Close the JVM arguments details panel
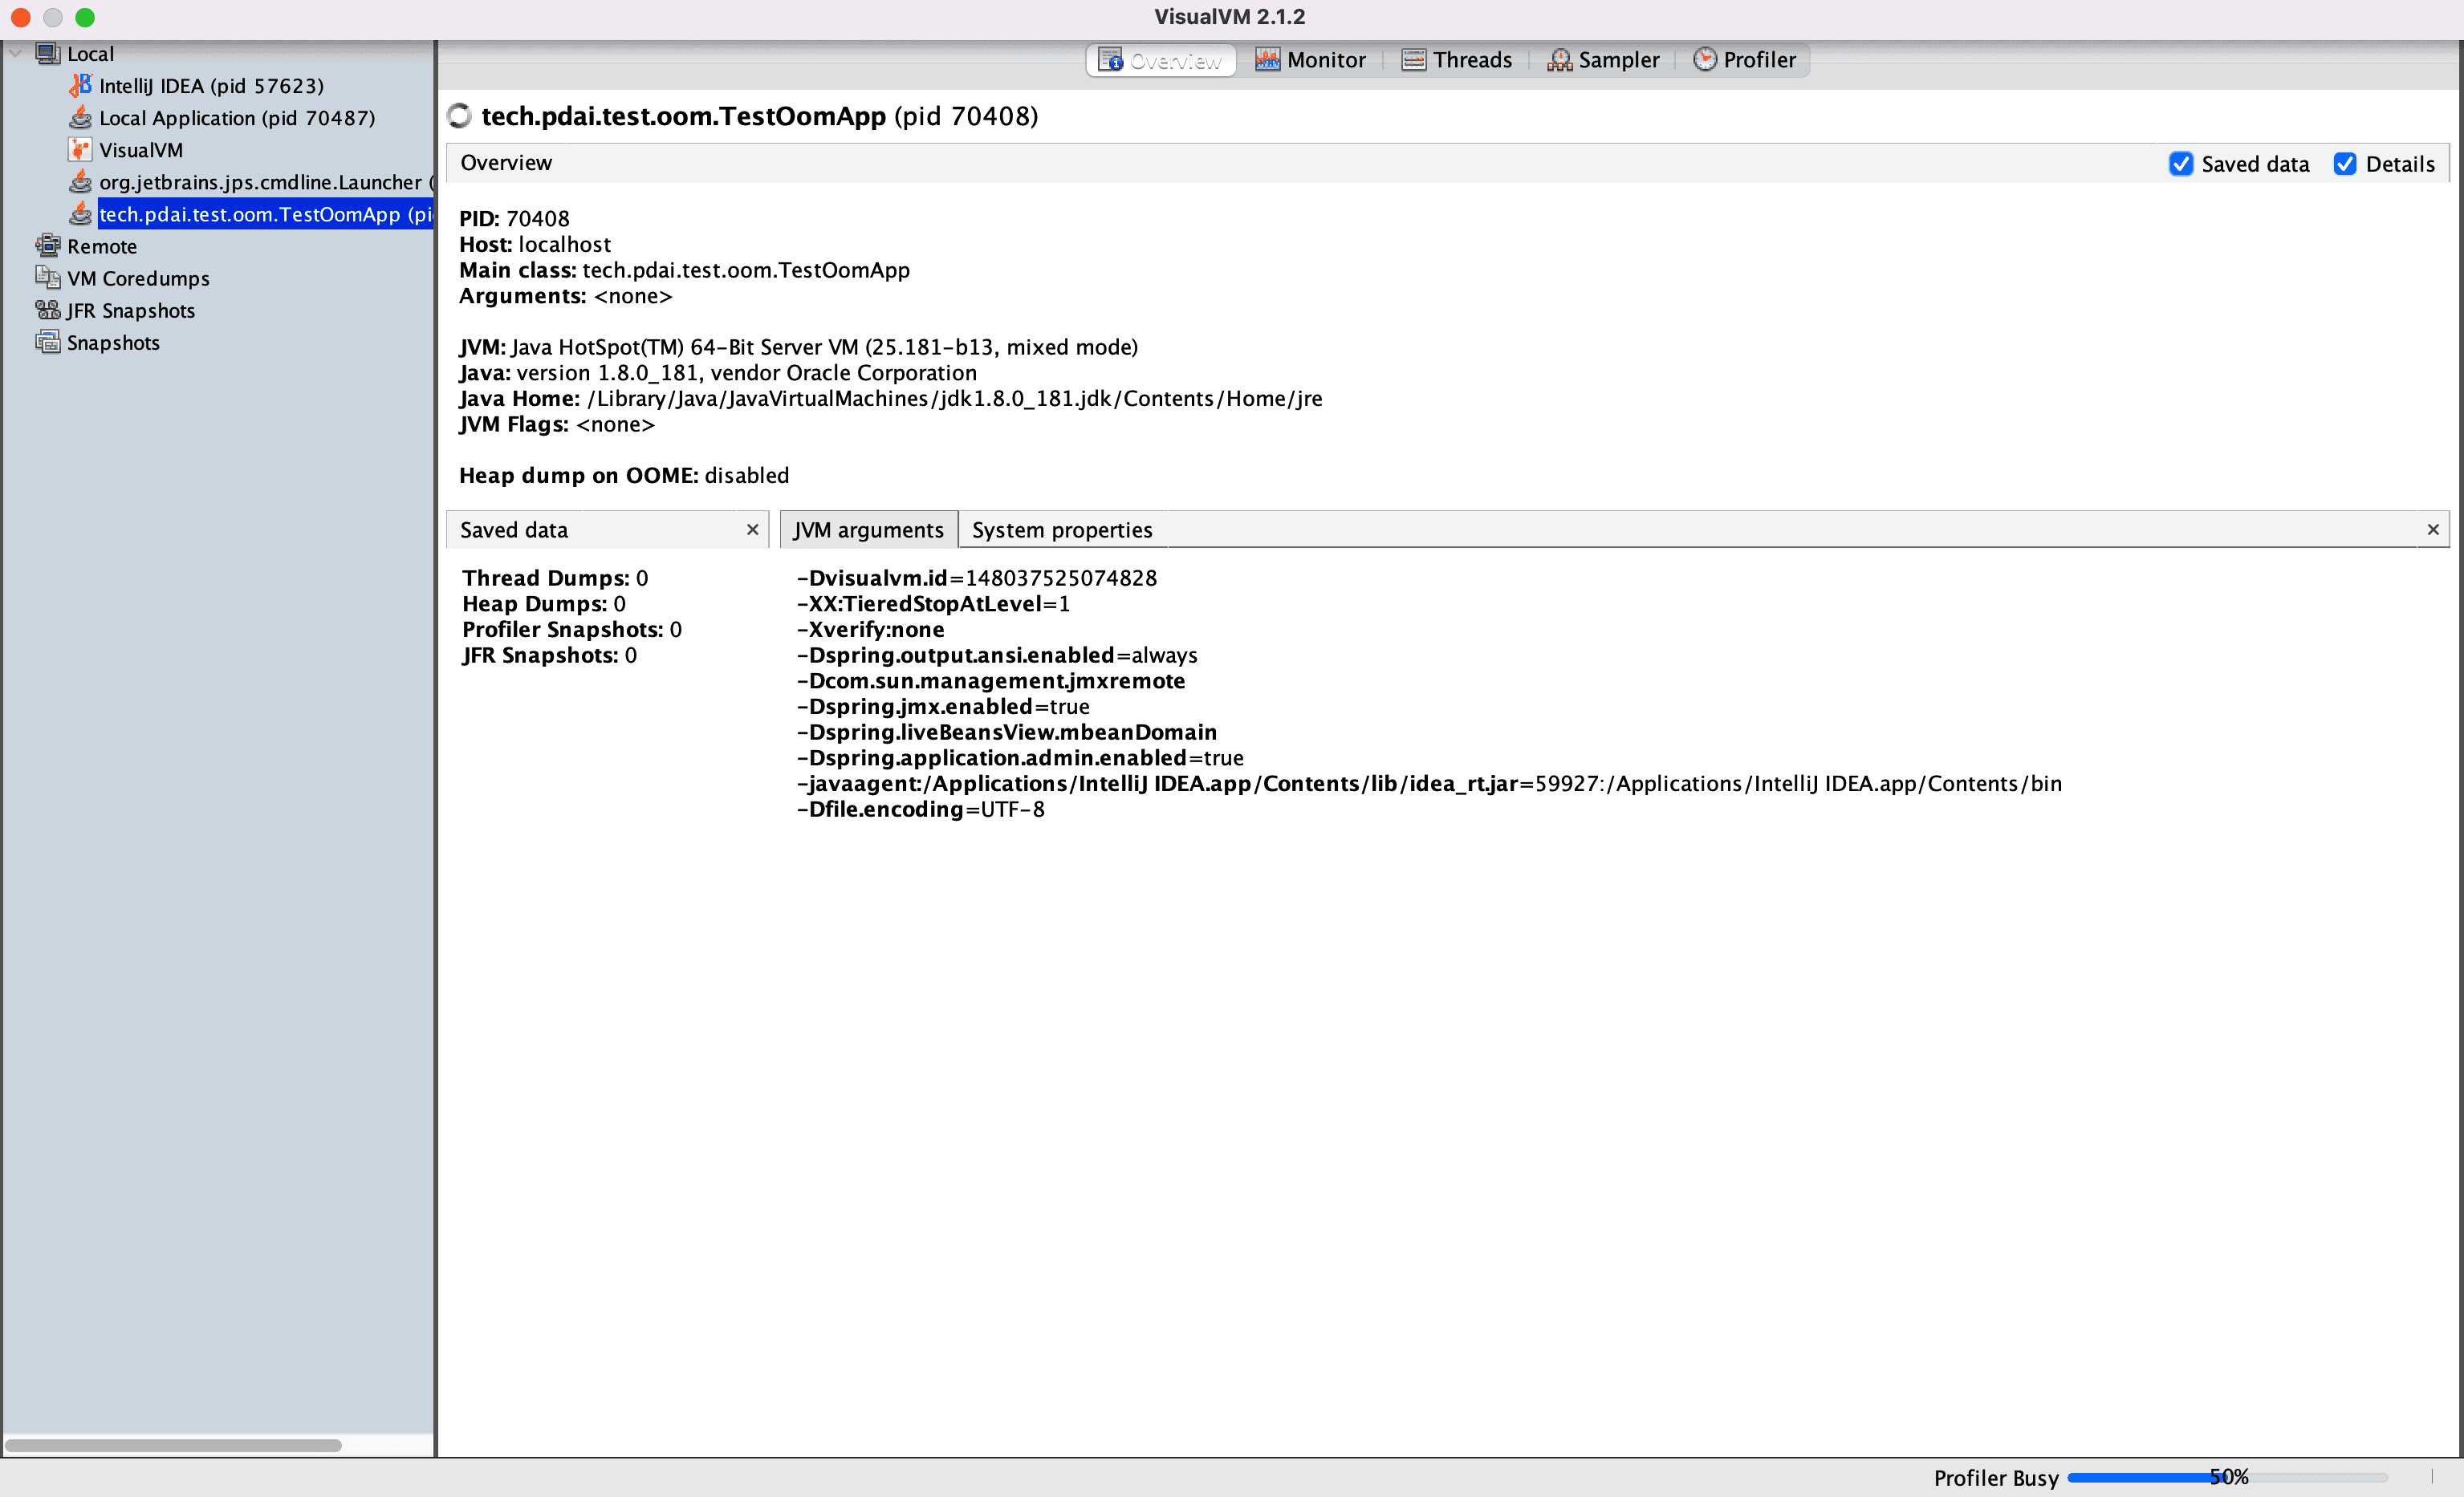The image size is (2464, 1497). point(2432,529)
